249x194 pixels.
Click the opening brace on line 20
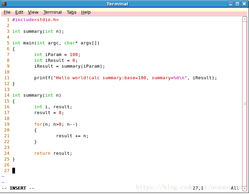pos(36,130)
